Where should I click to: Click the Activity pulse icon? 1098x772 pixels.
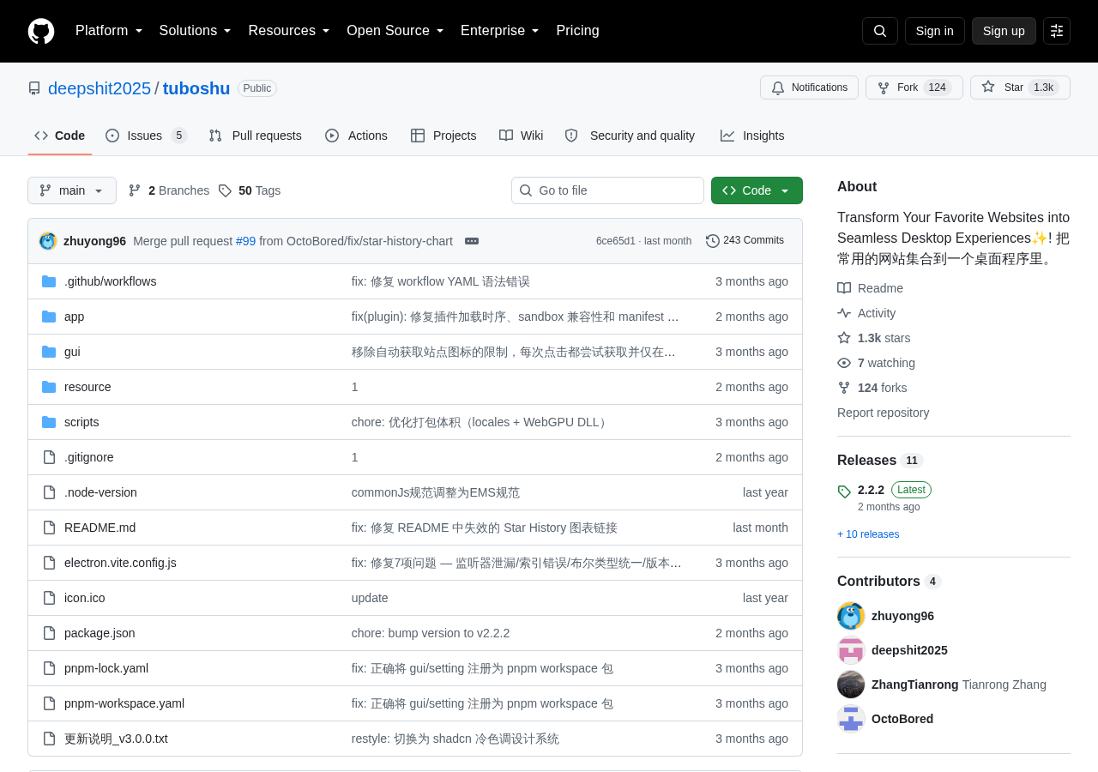click(844, 313)
